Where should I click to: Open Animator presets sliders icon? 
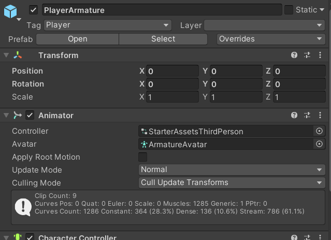pyautogui.click(x=307, y=115)
